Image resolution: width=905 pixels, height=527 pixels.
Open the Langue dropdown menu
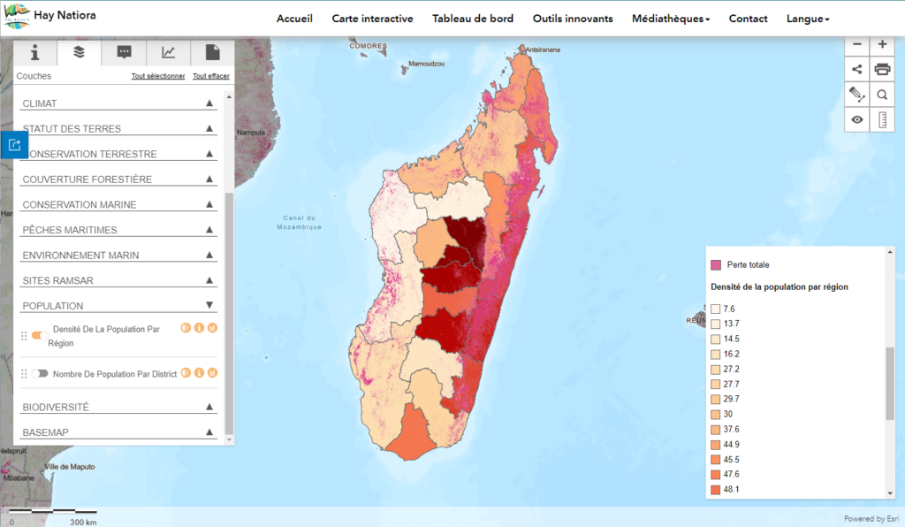[805, 18]
